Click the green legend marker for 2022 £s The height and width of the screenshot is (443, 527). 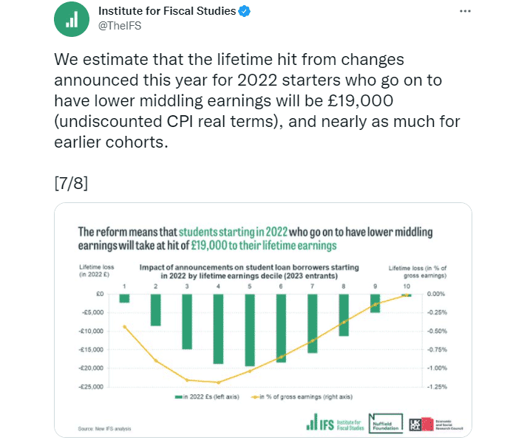[178, 397]
